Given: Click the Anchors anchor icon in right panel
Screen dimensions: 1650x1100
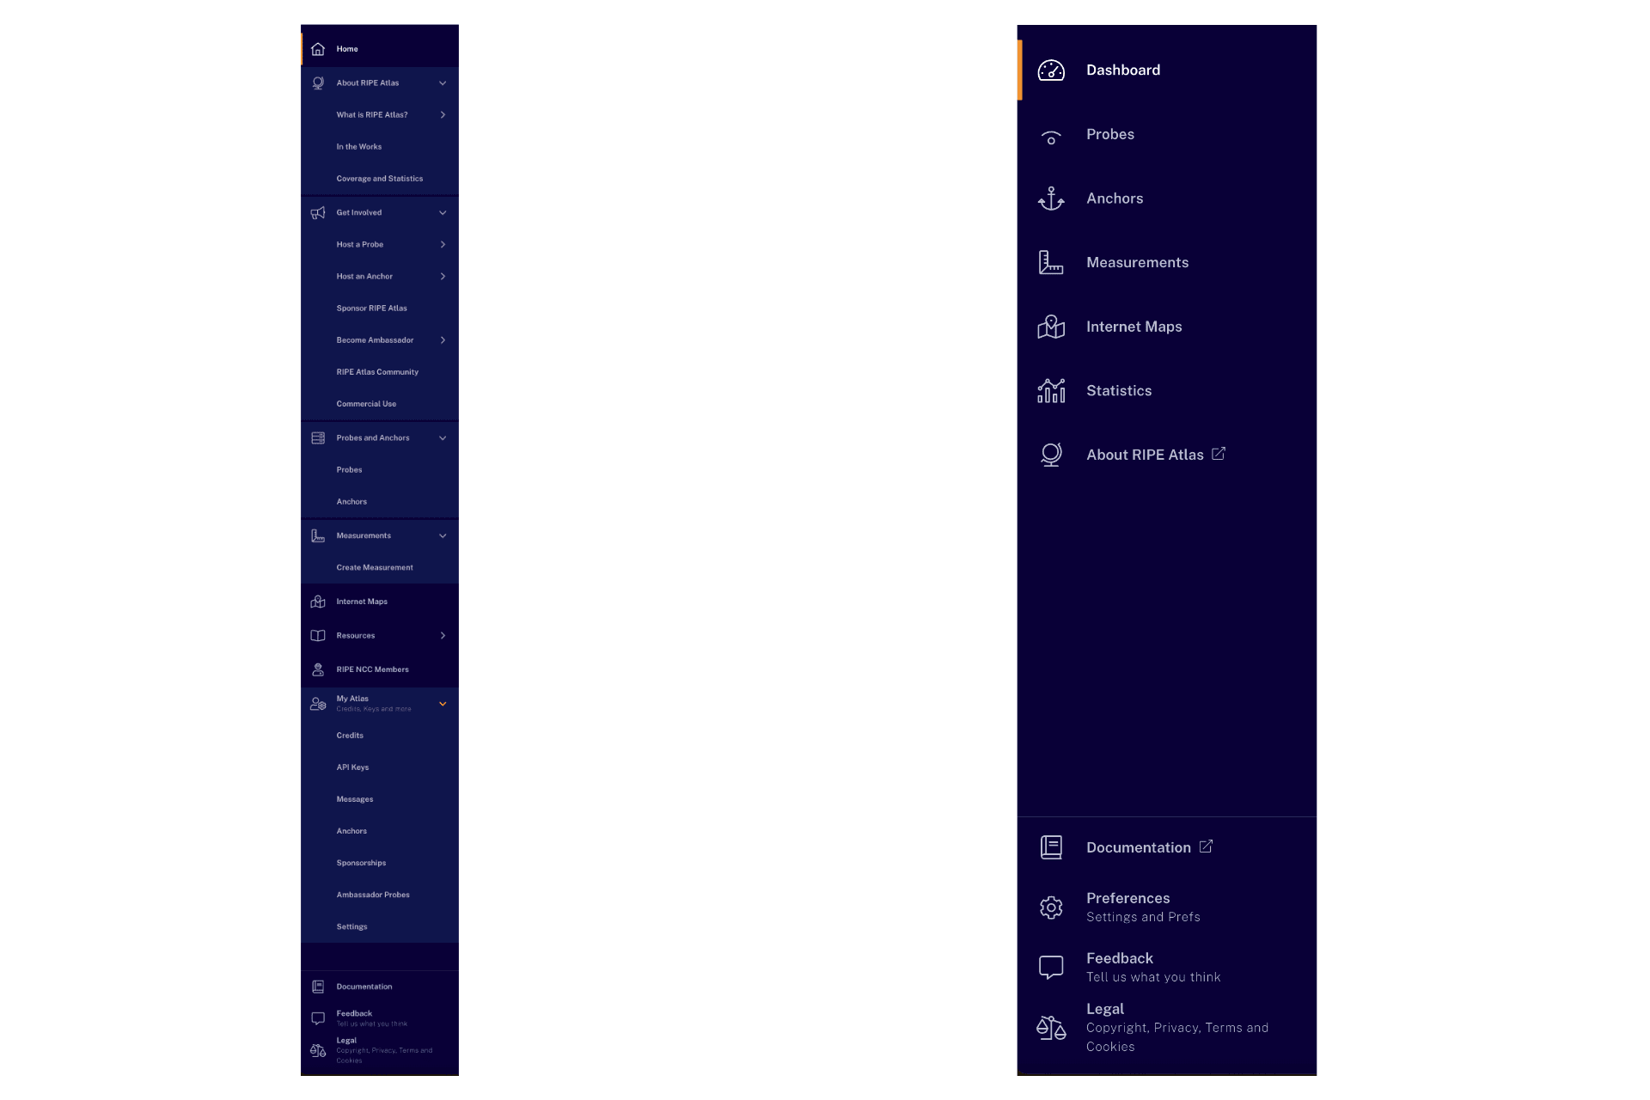Looking at the screenshot, I should 1049,198.
